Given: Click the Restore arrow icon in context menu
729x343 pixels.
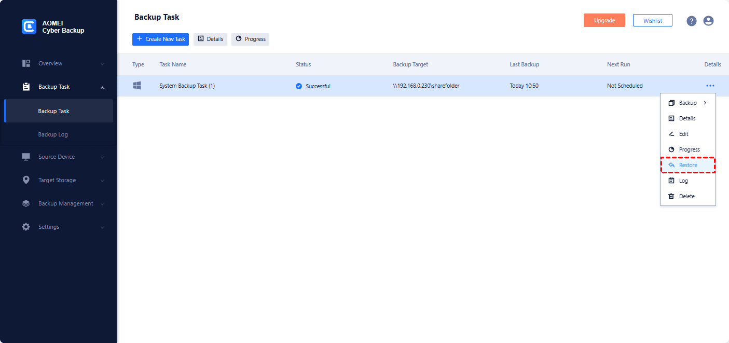Looking at the screenshot, I should point(671,165).
